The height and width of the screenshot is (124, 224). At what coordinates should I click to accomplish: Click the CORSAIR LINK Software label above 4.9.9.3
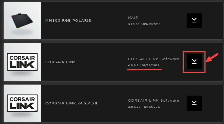click(x=153, y=59)
